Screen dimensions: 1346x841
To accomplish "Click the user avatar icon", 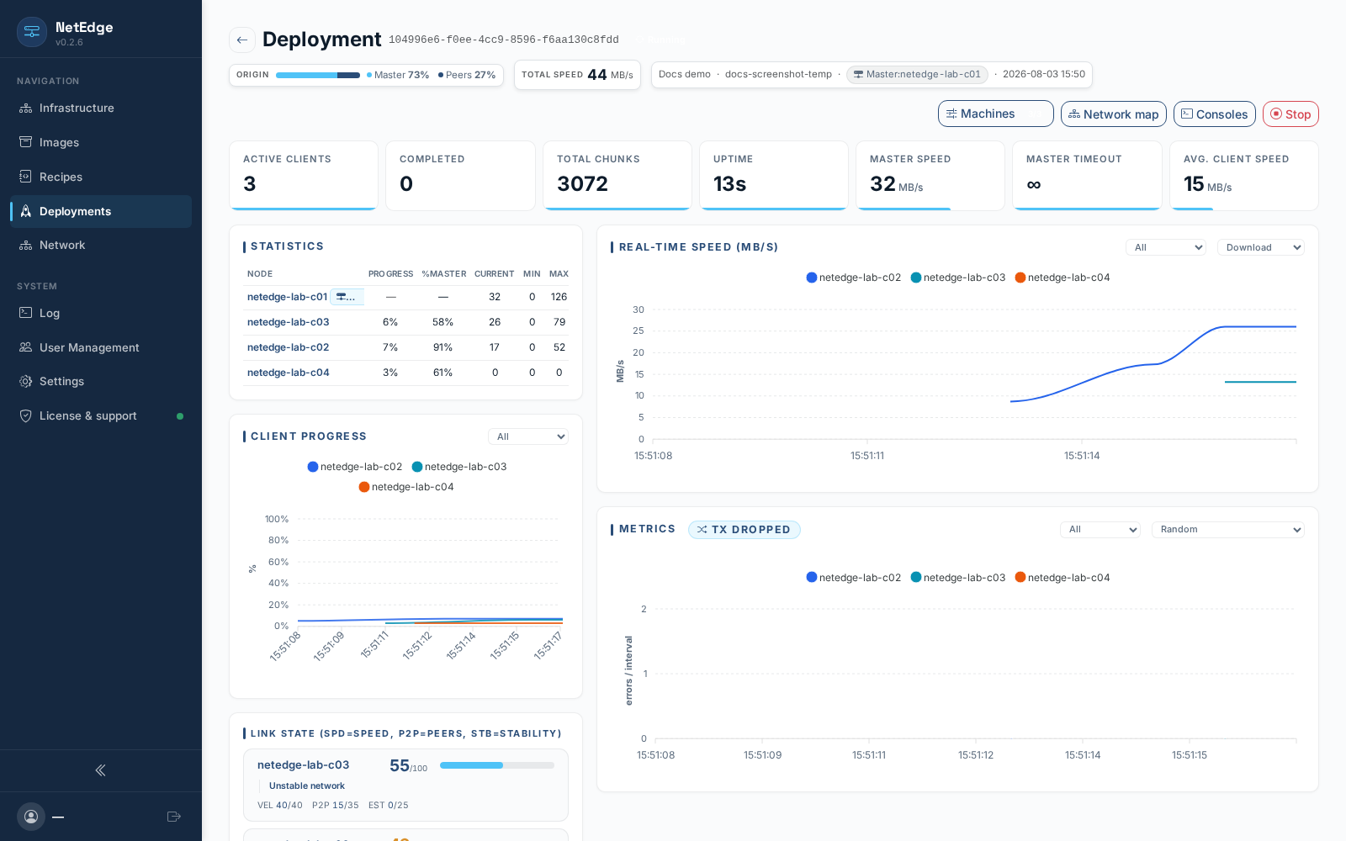I will (31, 817).
